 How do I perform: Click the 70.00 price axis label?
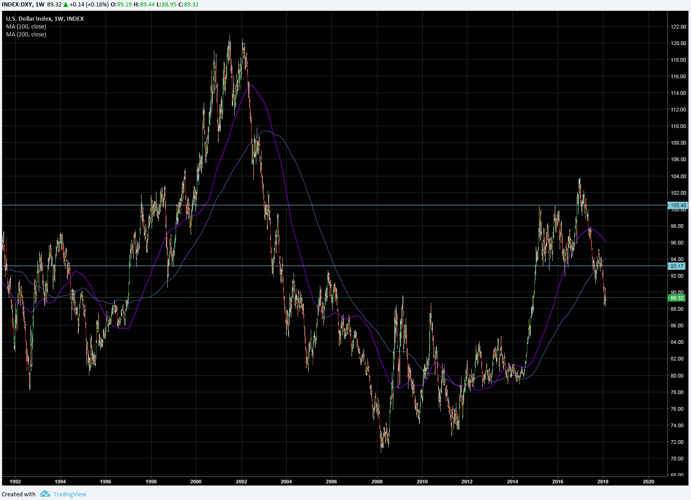[x=677, y=459]
